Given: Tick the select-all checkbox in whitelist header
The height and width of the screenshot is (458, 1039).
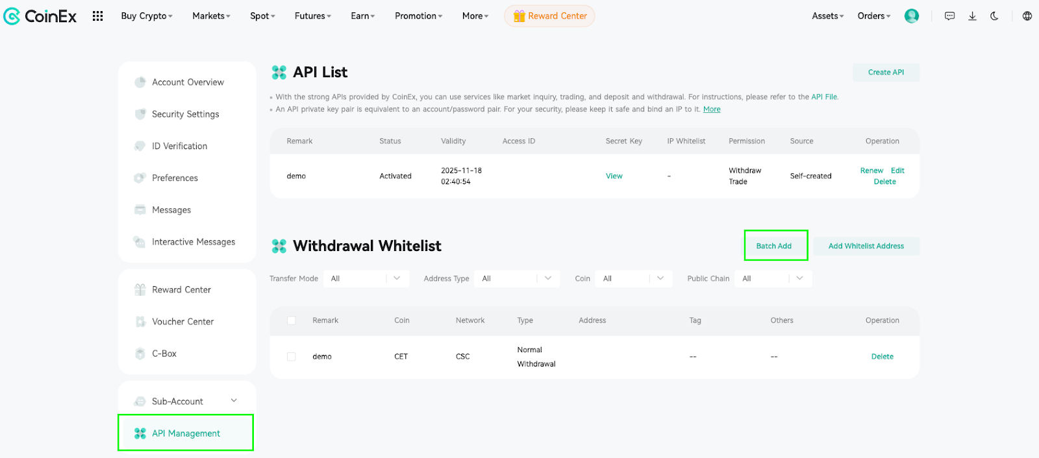Looking at the screenshot, I should coord(292,320).
